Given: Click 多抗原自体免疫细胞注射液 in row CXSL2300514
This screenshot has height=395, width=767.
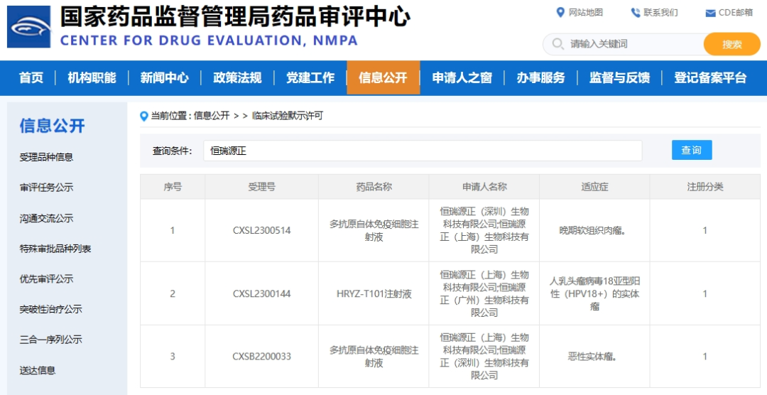Looking at the screenshot, I should [374, 230].
